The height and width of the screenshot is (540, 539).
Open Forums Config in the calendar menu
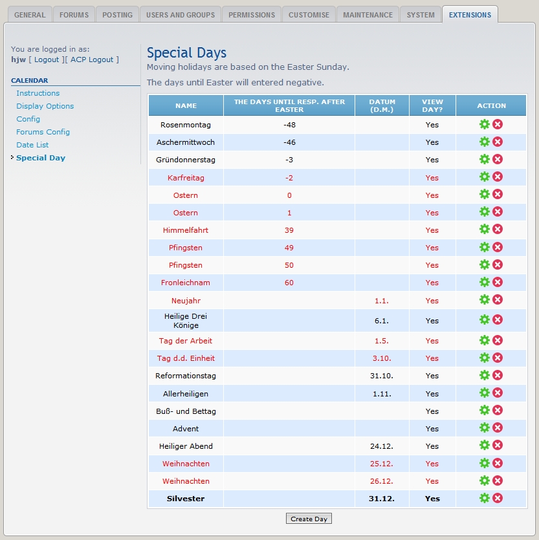(43, 132)
